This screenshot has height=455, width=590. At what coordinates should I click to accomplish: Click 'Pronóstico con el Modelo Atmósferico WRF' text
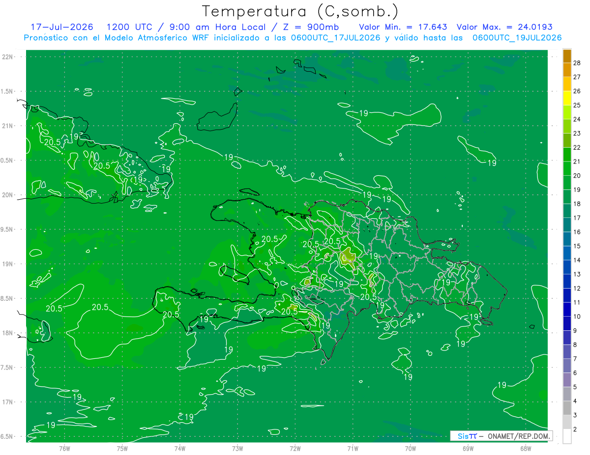[x=117, y=38]
